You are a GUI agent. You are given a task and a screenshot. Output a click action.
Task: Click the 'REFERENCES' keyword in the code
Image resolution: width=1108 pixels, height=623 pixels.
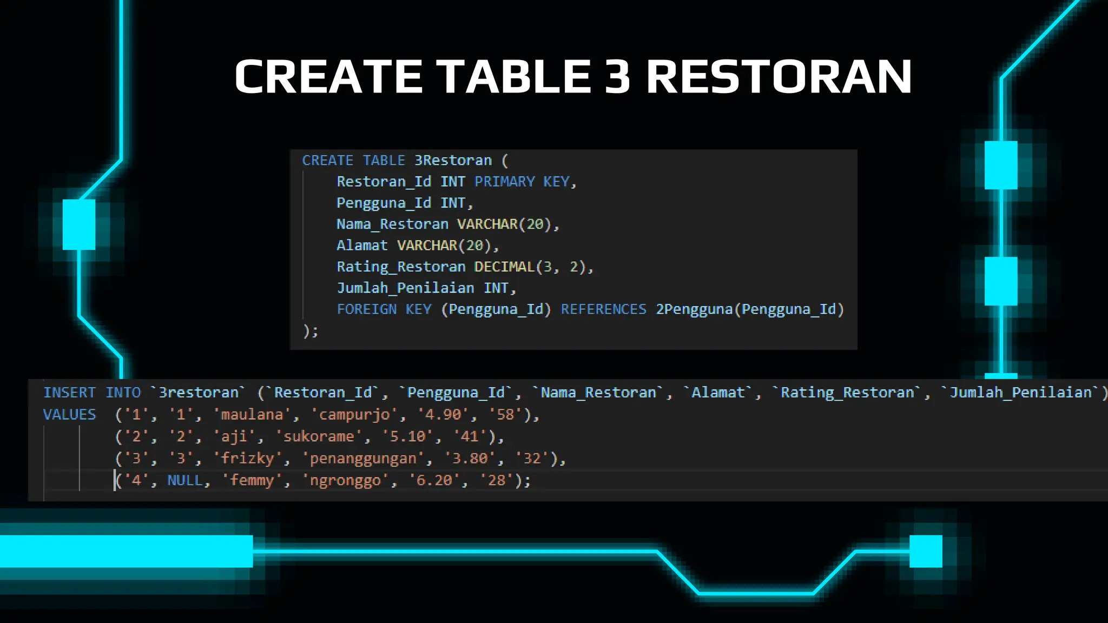pyautogui.click(x=603, y=309)
